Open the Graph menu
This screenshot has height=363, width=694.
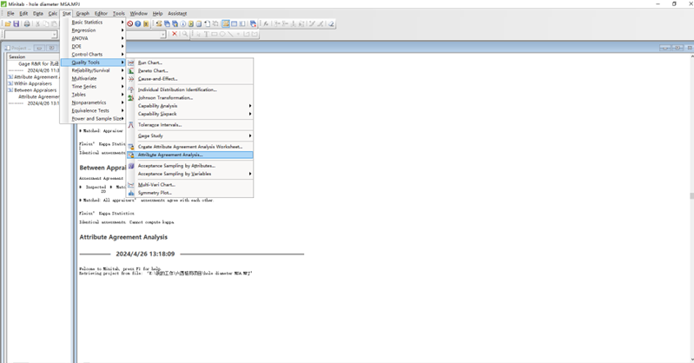coord(83,13)
